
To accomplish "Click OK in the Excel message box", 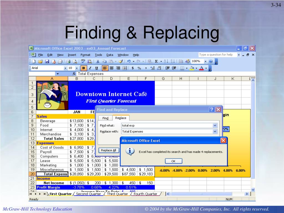I will point(174,161).
